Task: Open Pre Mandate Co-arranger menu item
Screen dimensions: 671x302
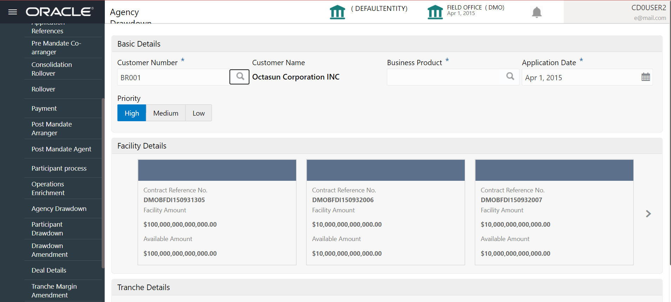Action: click(63, 48)
